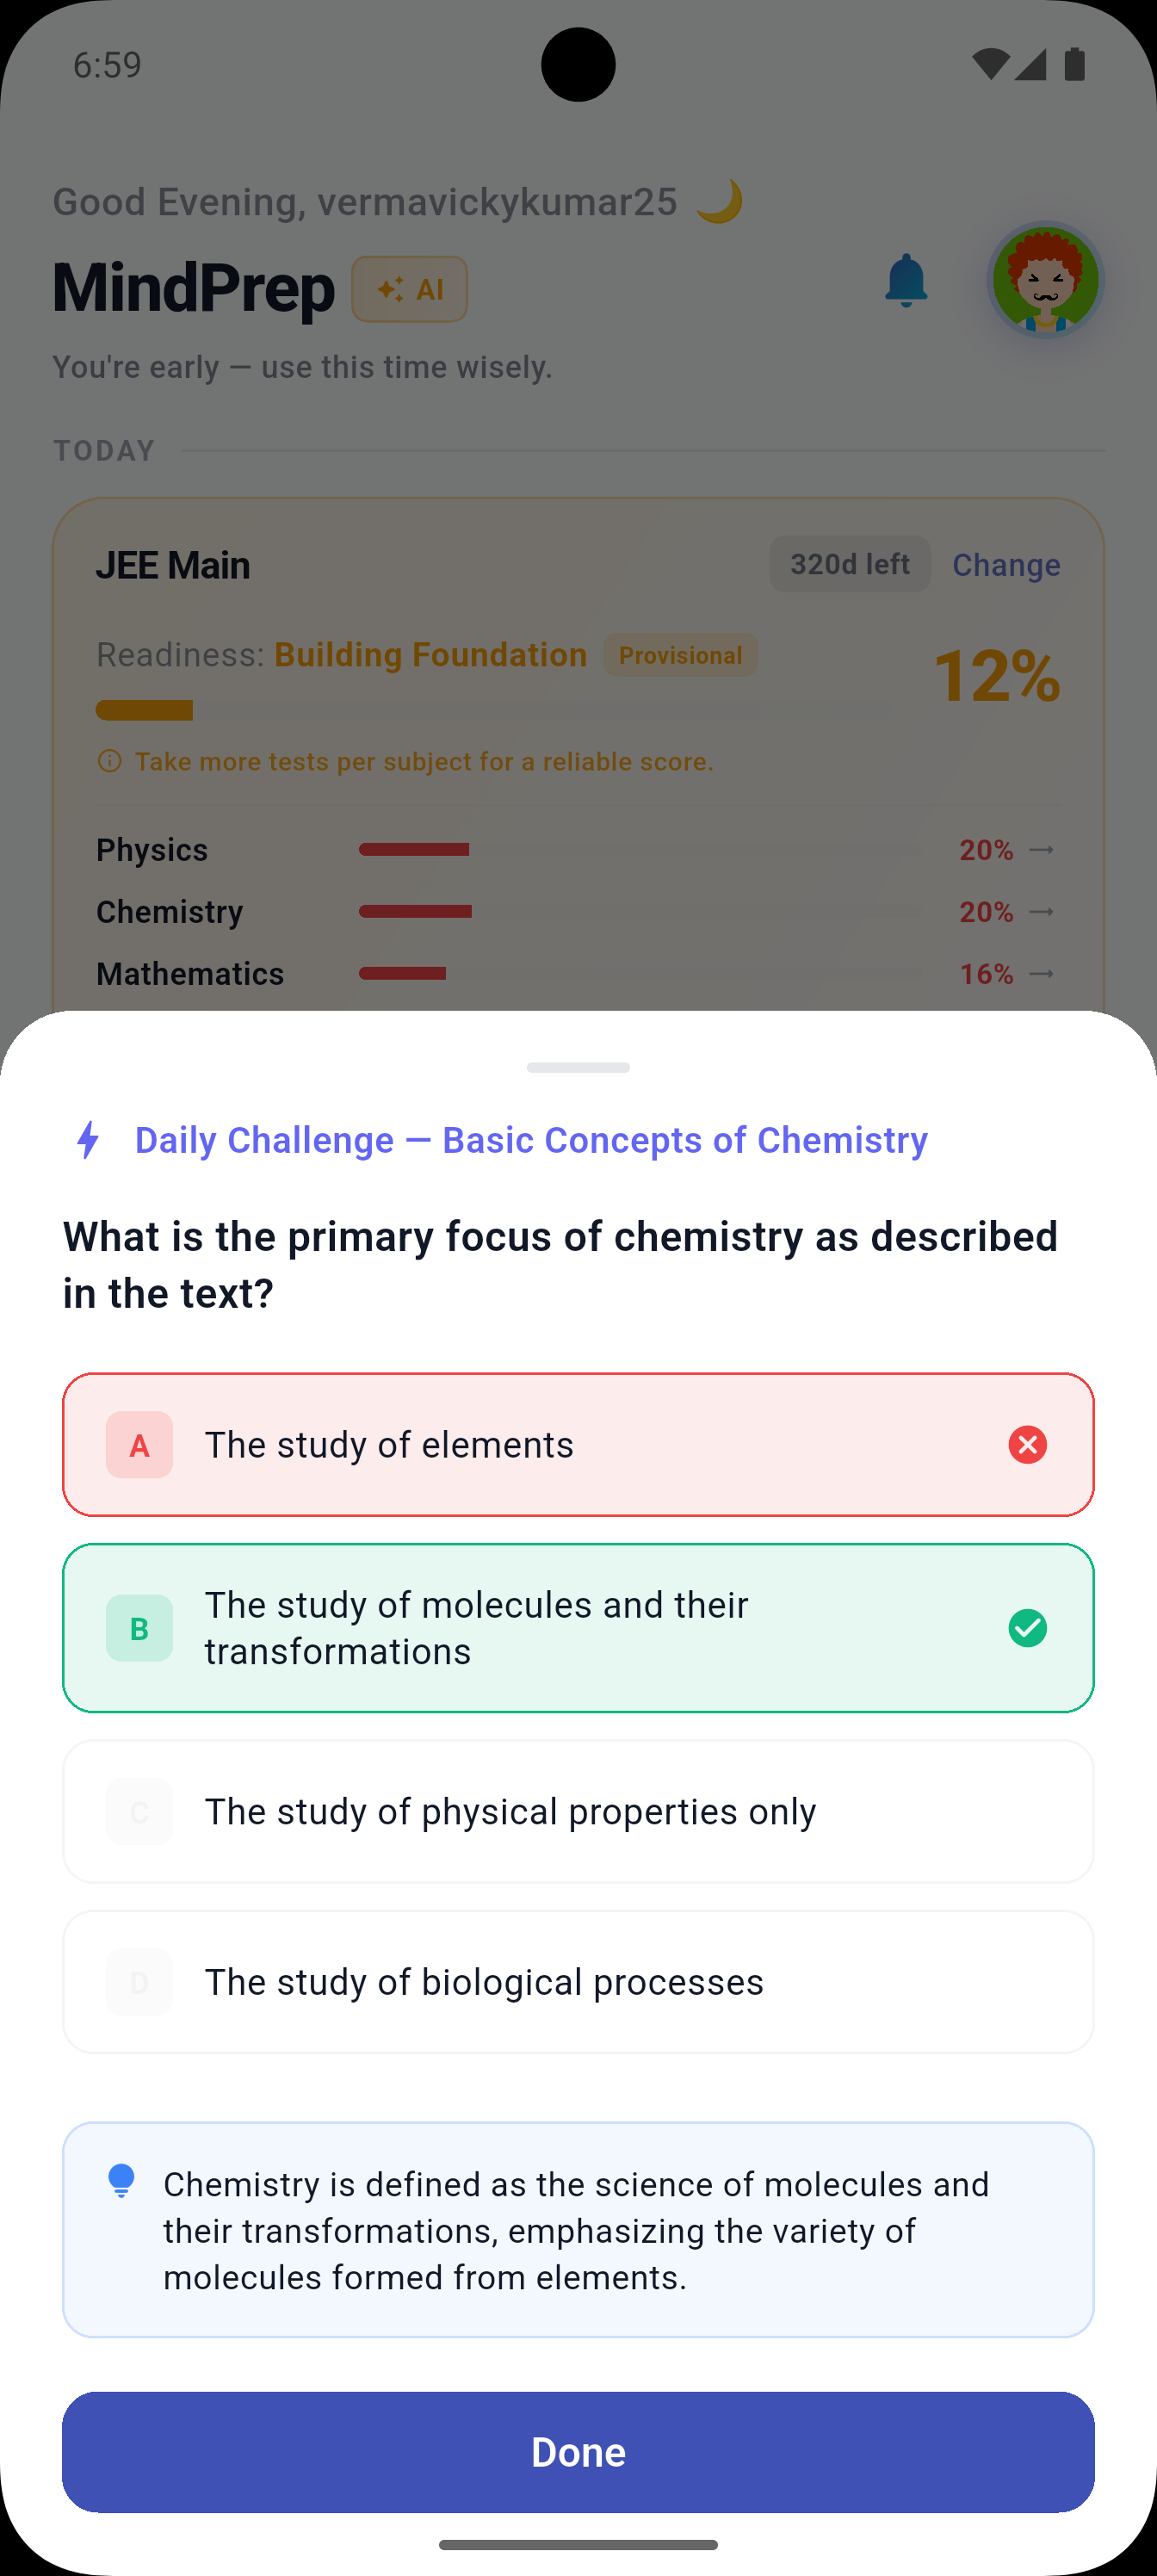The width and height of the screenshot is (1157, 2576).
Task: Tap the green checkmark on option B
Action: [1028, 1627]
